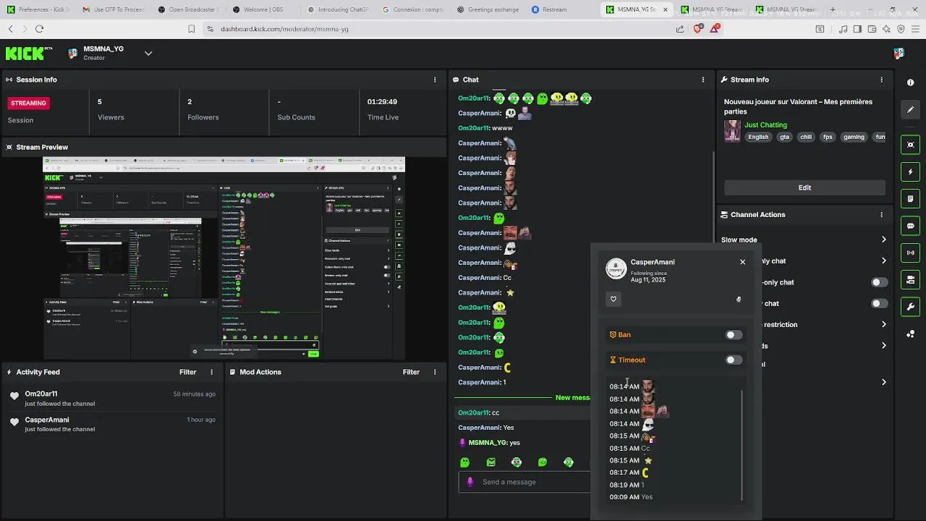Click the browser bookmark icon

tap(191, 29)
